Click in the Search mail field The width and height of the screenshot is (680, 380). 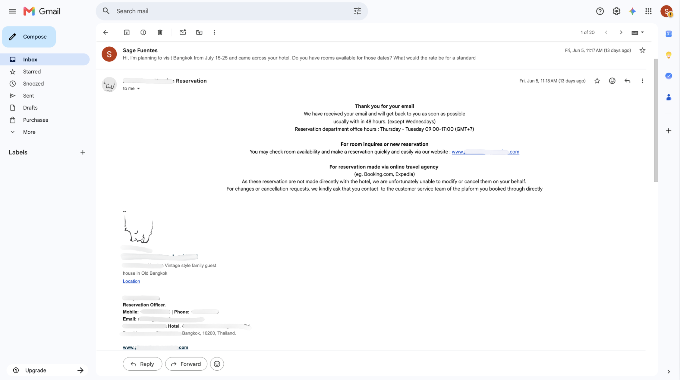[x=231, y=11]
